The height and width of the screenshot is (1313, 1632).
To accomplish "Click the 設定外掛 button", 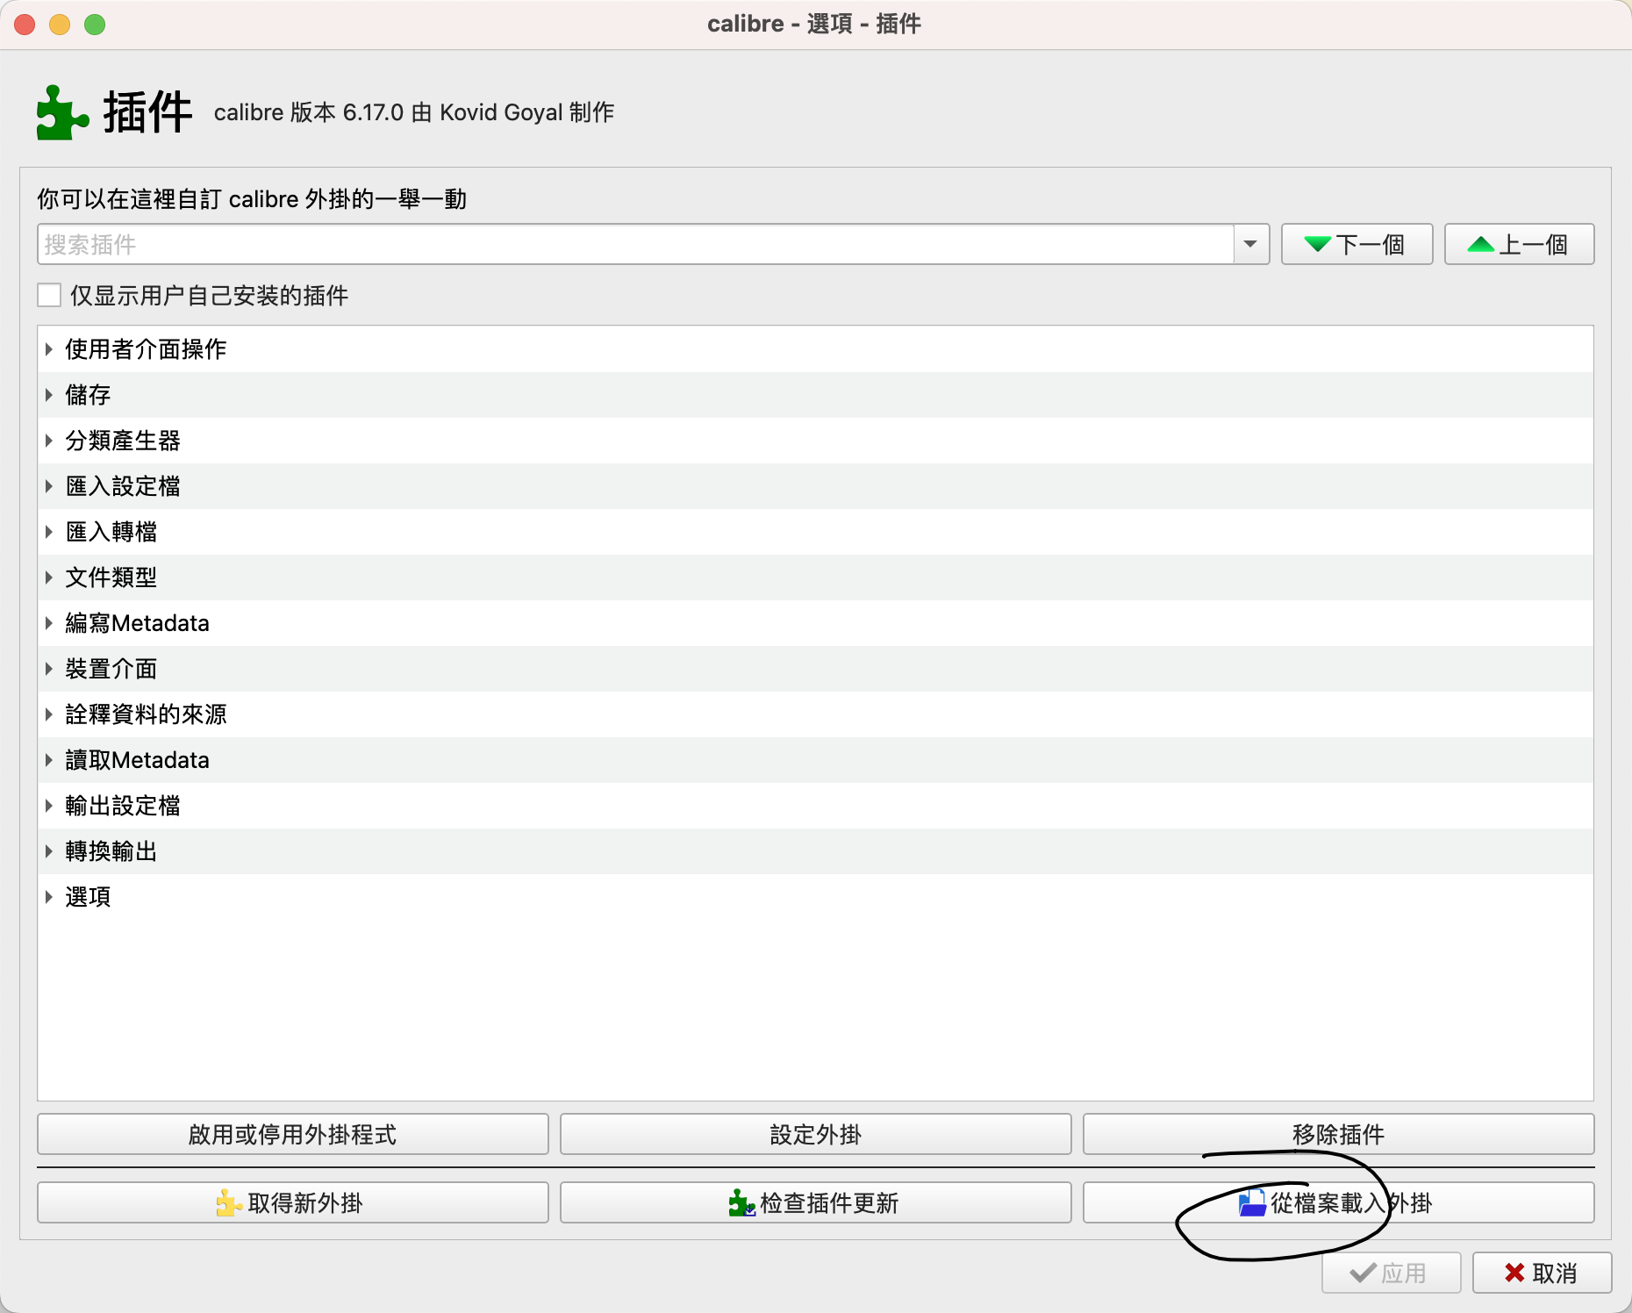I will point(815,1135).
